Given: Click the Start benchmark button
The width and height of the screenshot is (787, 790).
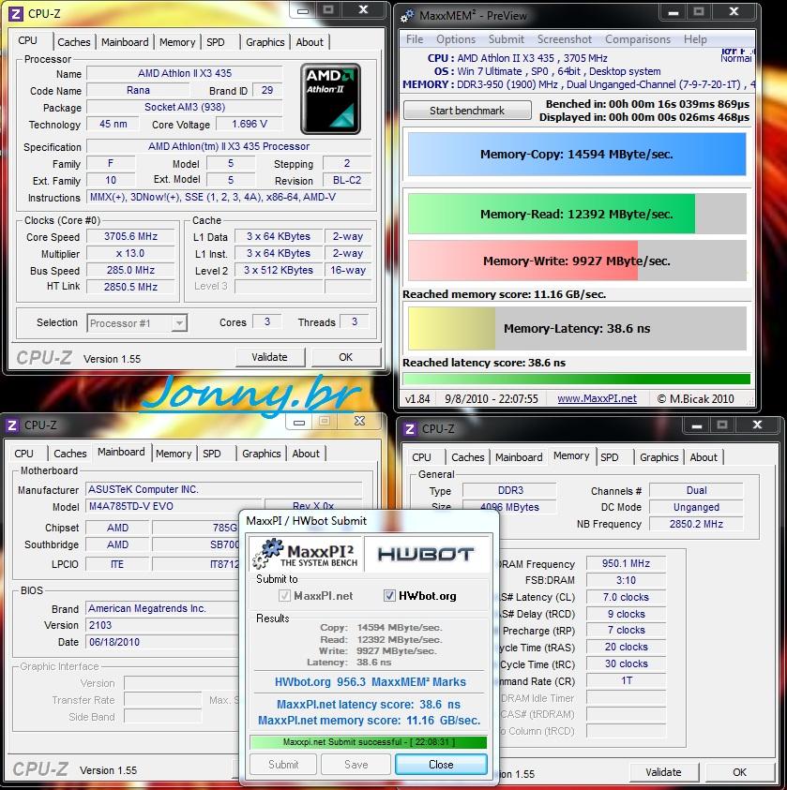Looking at the screenshot, I should [x=467, y=111].
